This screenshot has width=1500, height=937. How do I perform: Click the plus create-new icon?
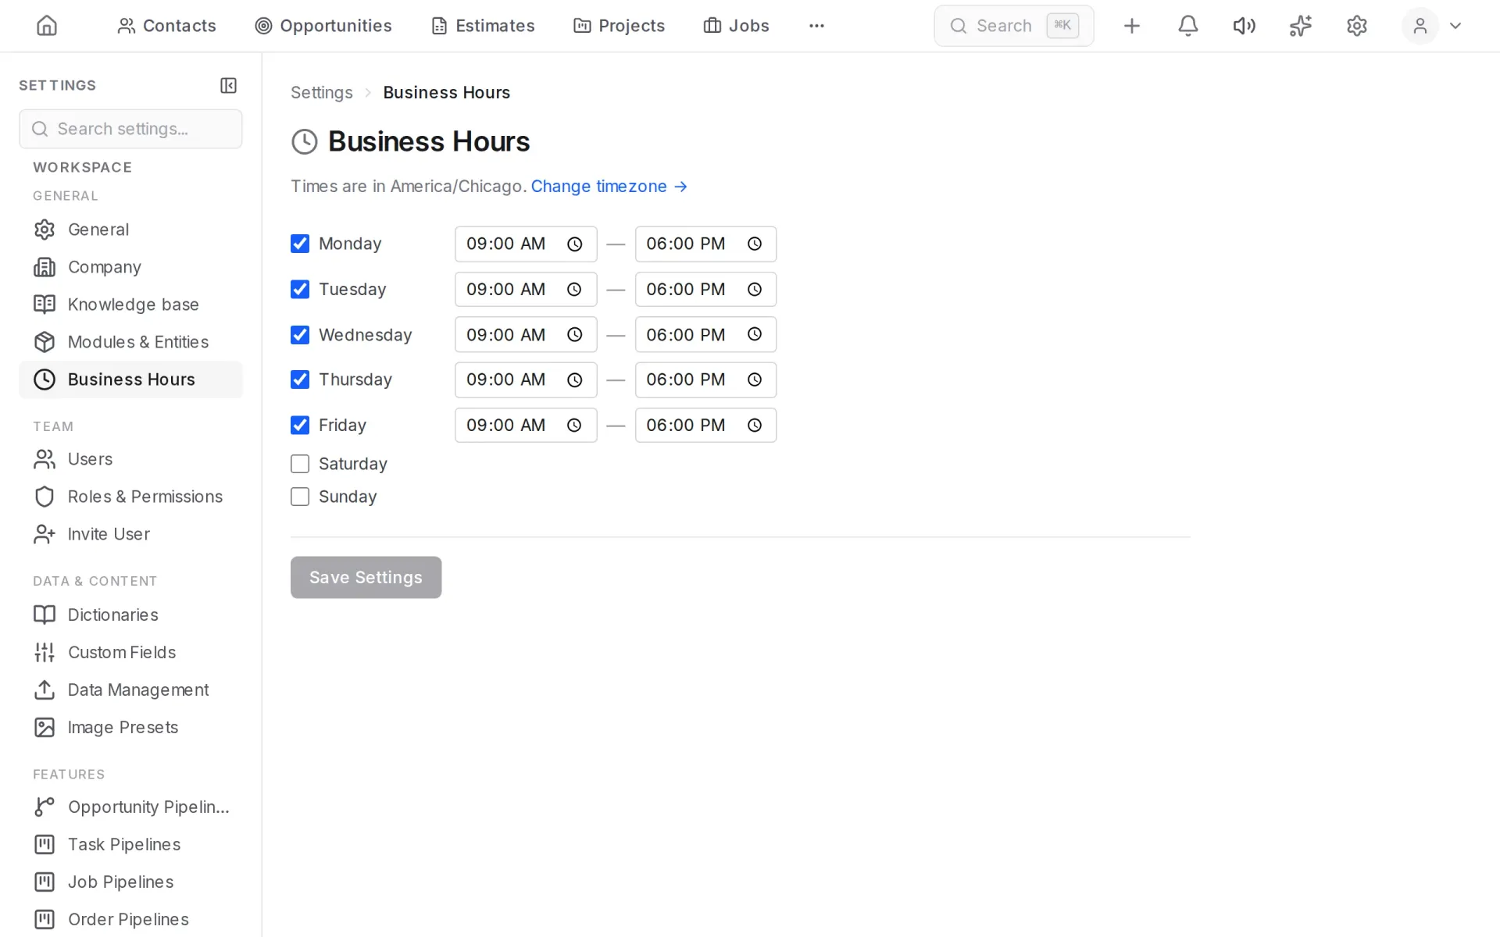click(1131, 26)
